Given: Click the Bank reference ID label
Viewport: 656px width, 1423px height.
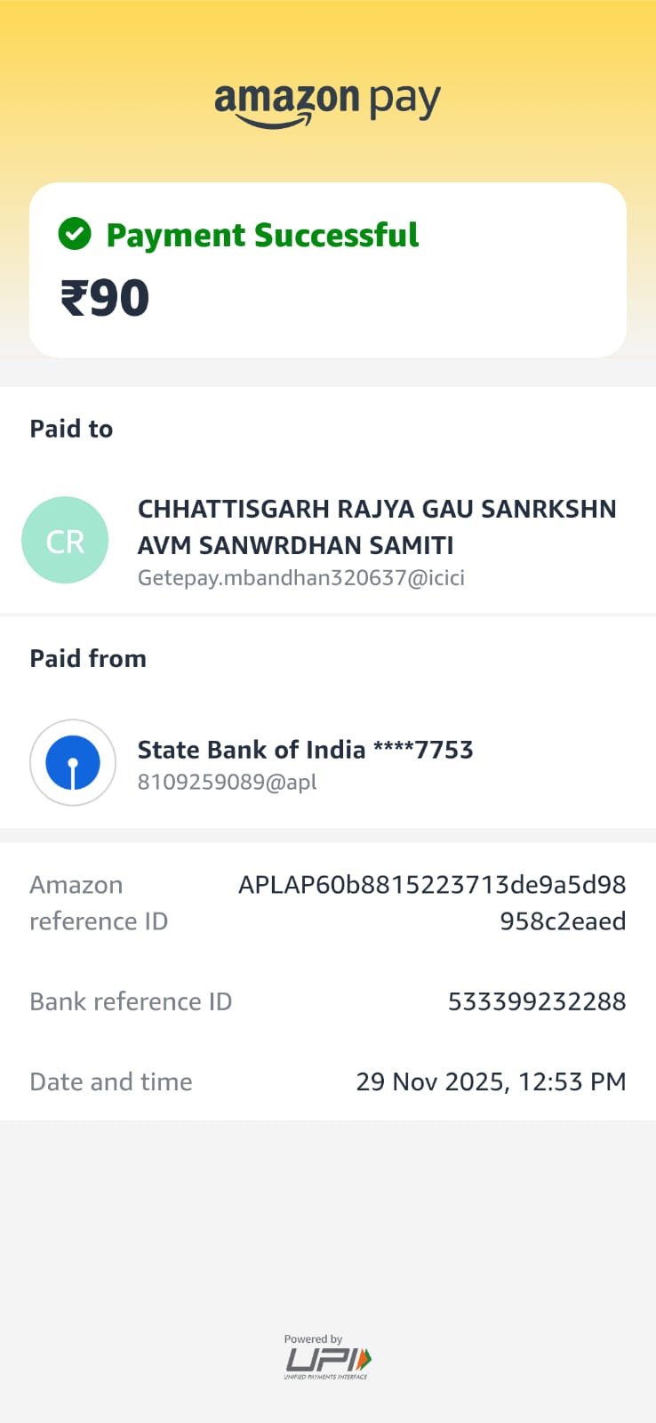Looking at the screenshot, I should [131, 1001].
